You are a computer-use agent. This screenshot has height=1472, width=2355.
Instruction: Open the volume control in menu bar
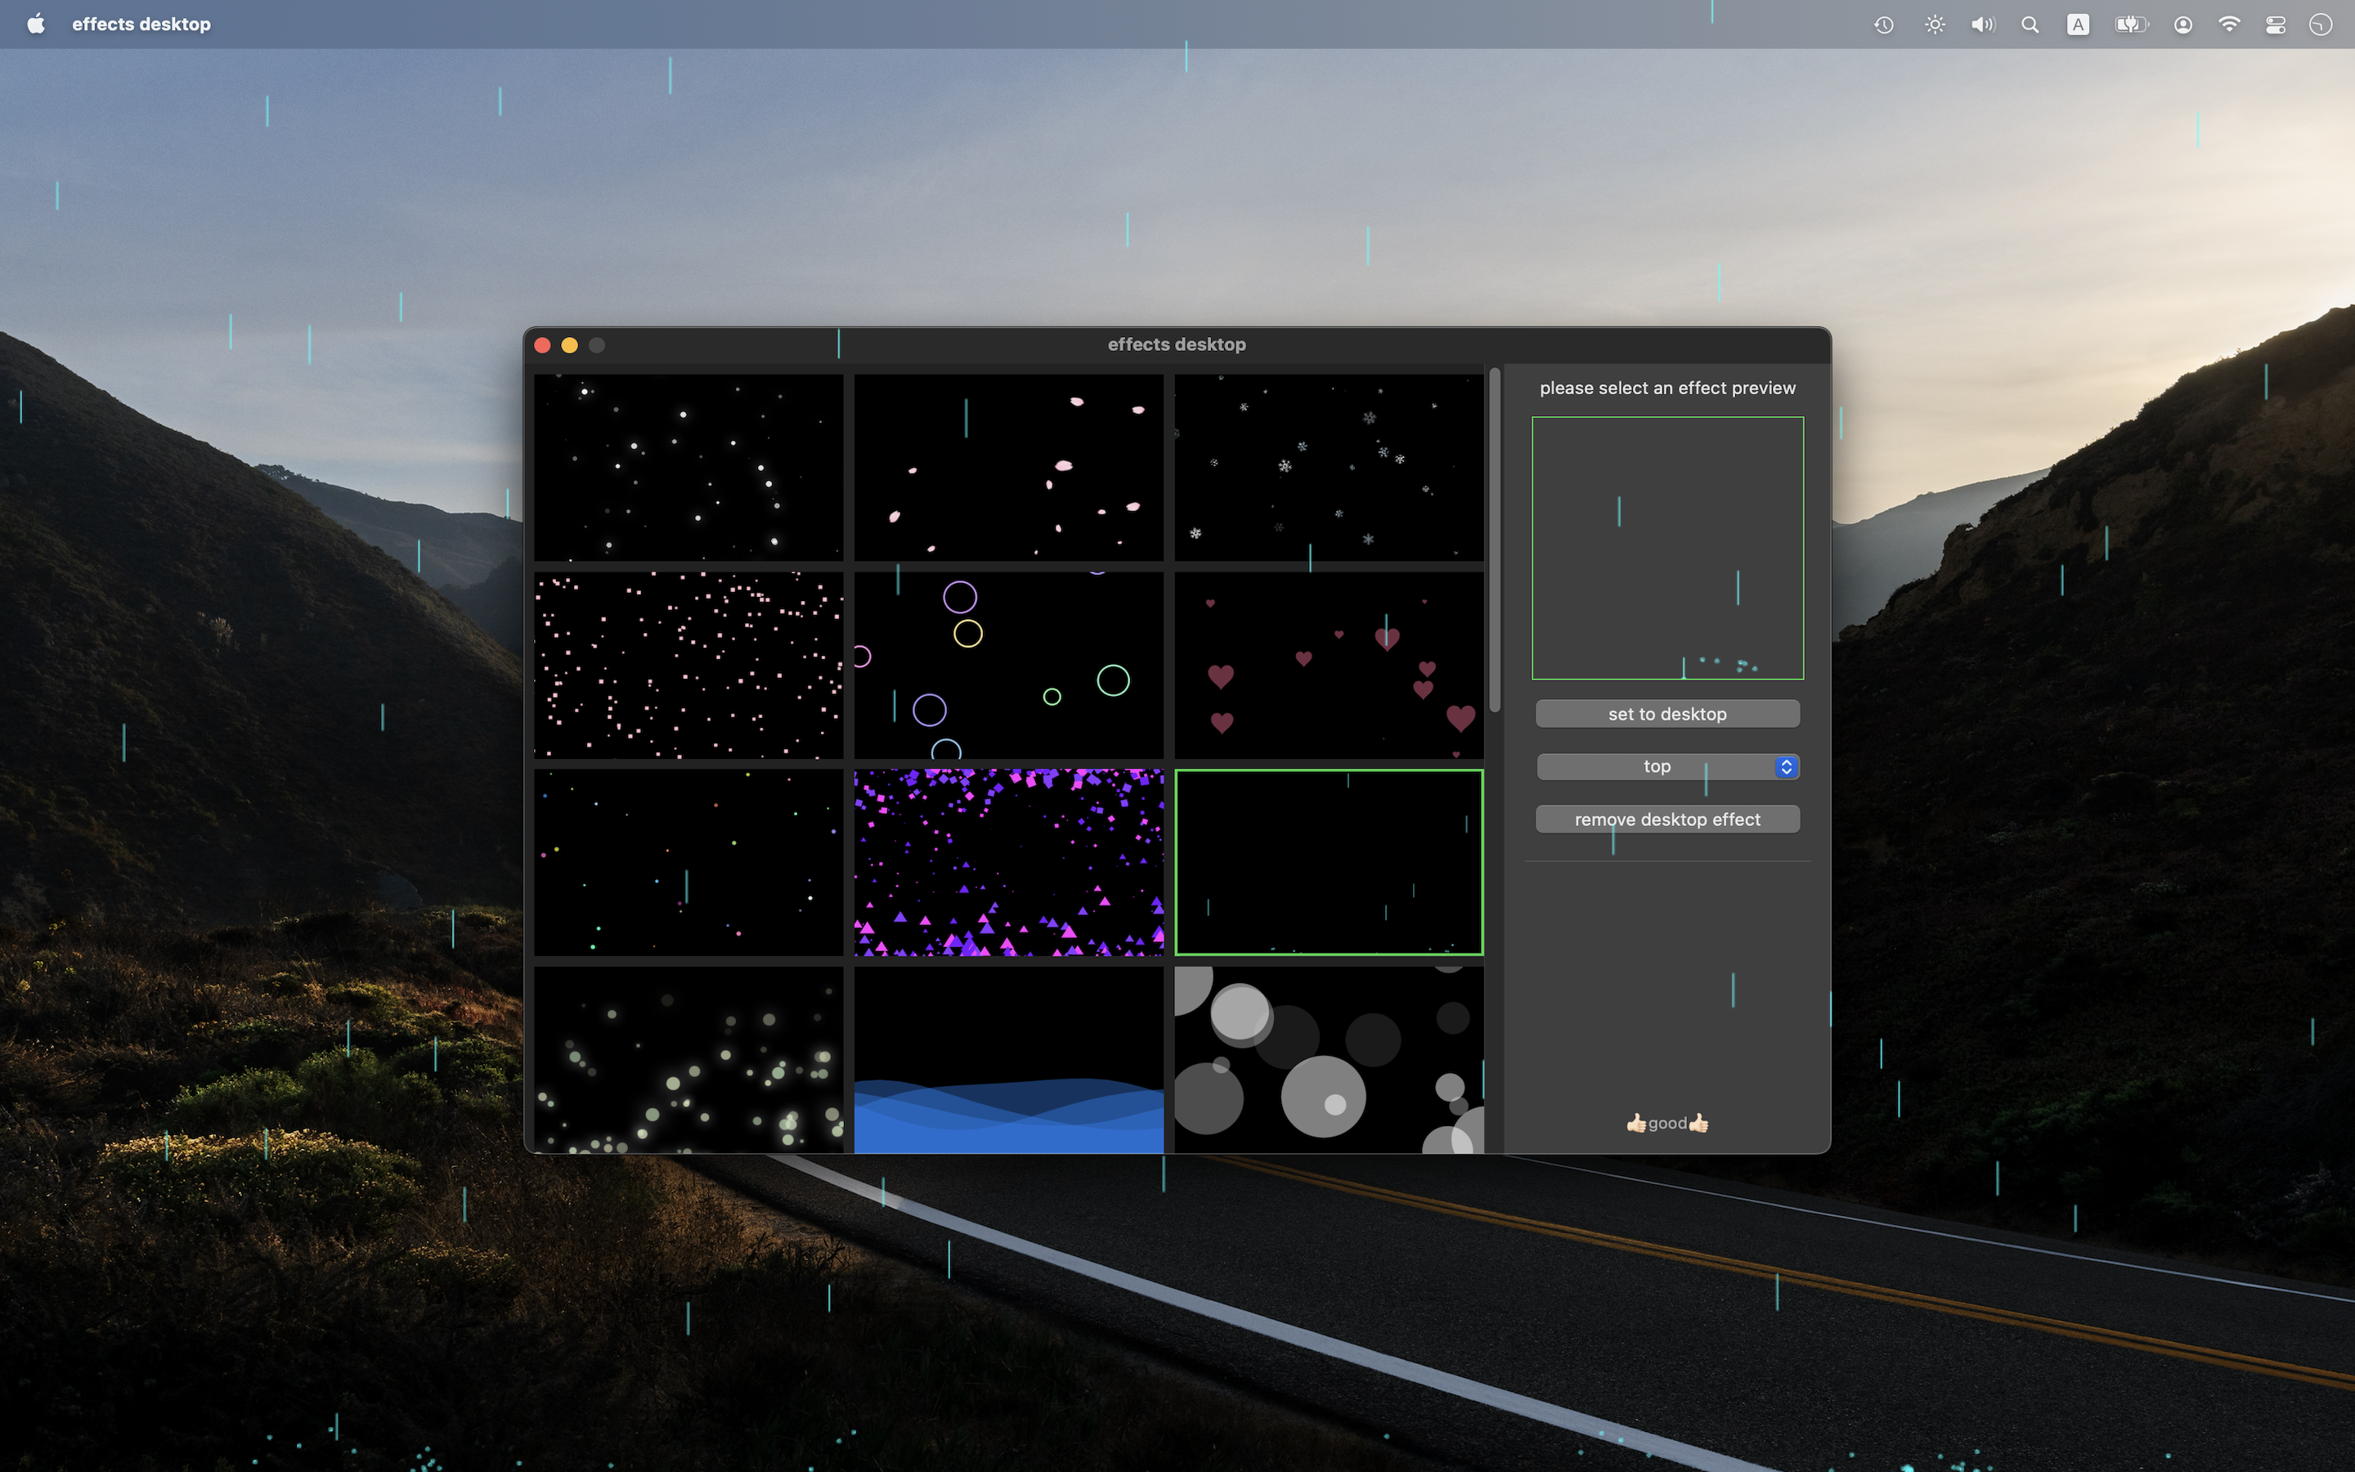click(x=1982, y=25)
